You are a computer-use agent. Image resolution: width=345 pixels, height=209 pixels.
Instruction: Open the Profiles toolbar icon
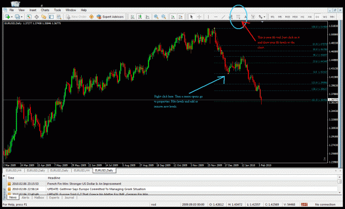[17, 17]
